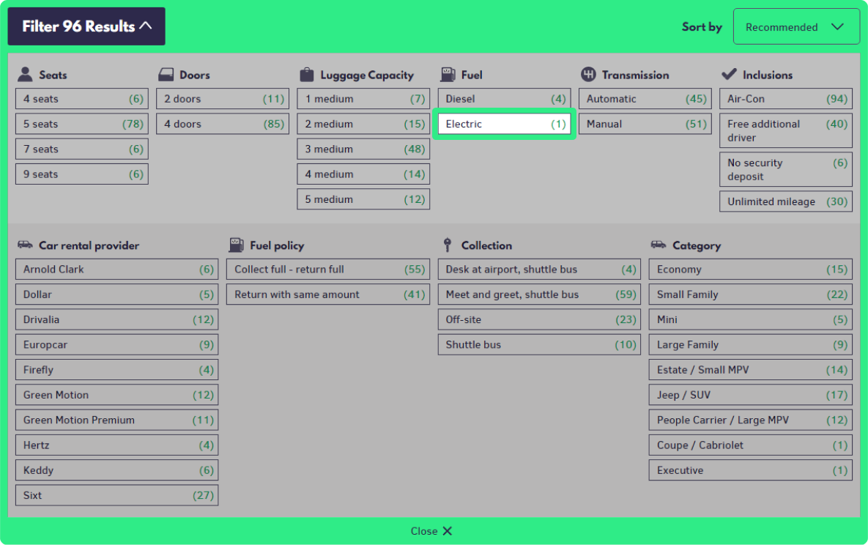The height and width of the screenshot is (545, 868).
Task: Pick Meet and greet, shuttle bus collection
Action: coord(539,294)
